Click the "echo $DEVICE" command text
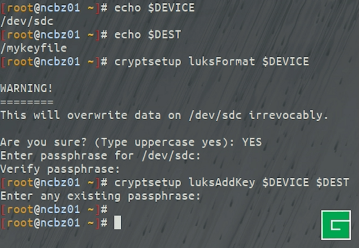359x248 pixels. pos(154,8)
